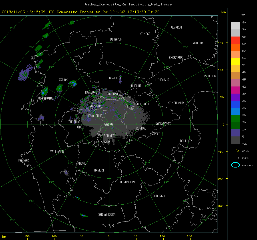Click the YELLAPUR city label
This screenshot has width=257, height=240.
click(x=57, y=152)
